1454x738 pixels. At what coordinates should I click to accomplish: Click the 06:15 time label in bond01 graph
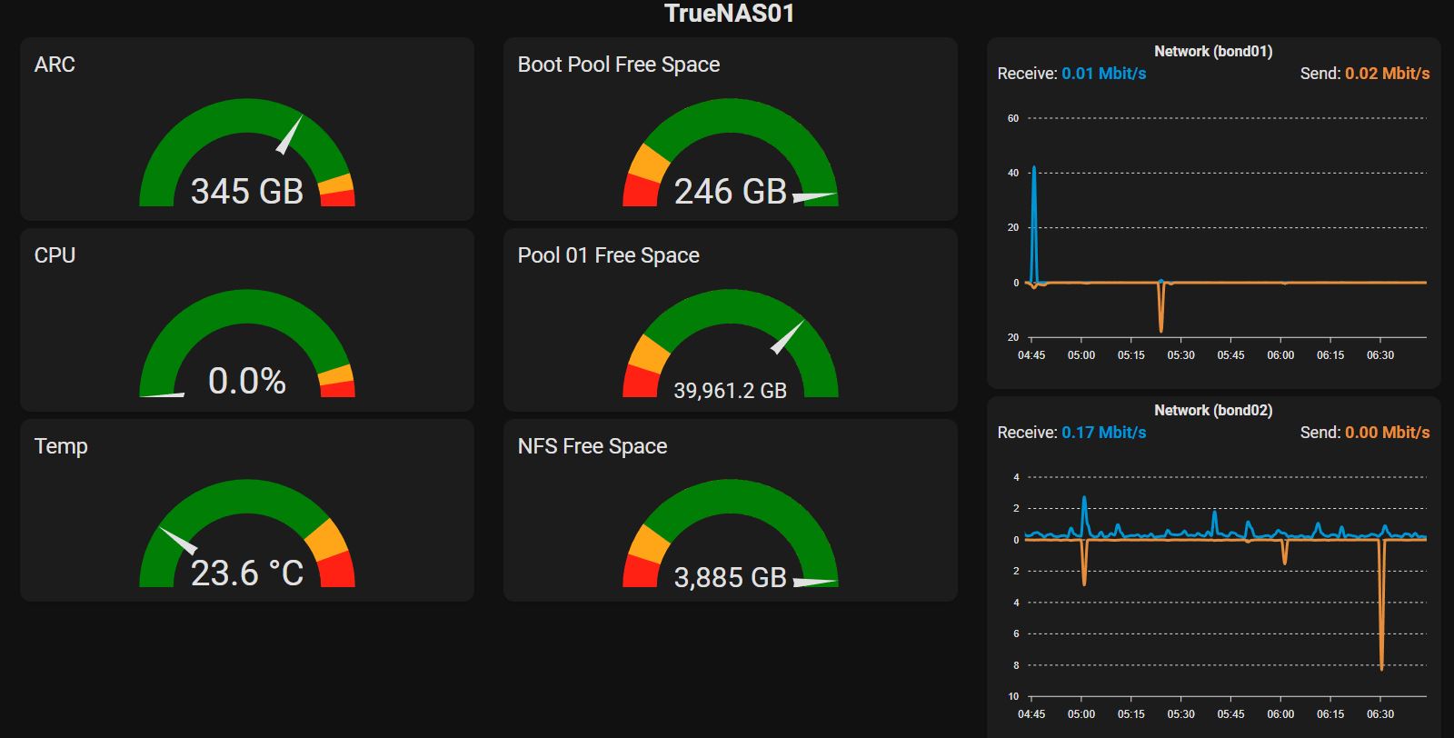point(1330,355)
